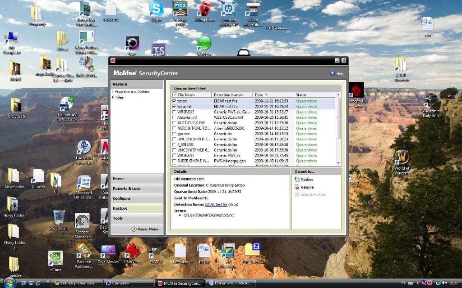Launch Seagate Manager from the desktop

[82, 226]
